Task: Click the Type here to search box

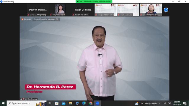Action: [27, 103]
